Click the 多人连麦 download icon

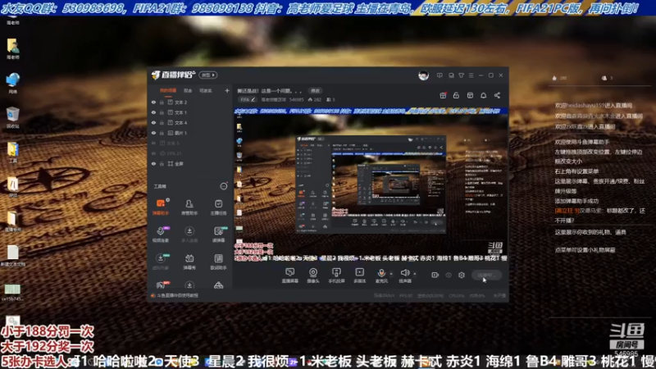tap(189, 231)
